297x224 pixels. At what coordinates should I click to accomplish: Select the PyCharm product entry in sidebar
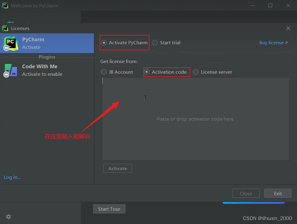[47, 43]
